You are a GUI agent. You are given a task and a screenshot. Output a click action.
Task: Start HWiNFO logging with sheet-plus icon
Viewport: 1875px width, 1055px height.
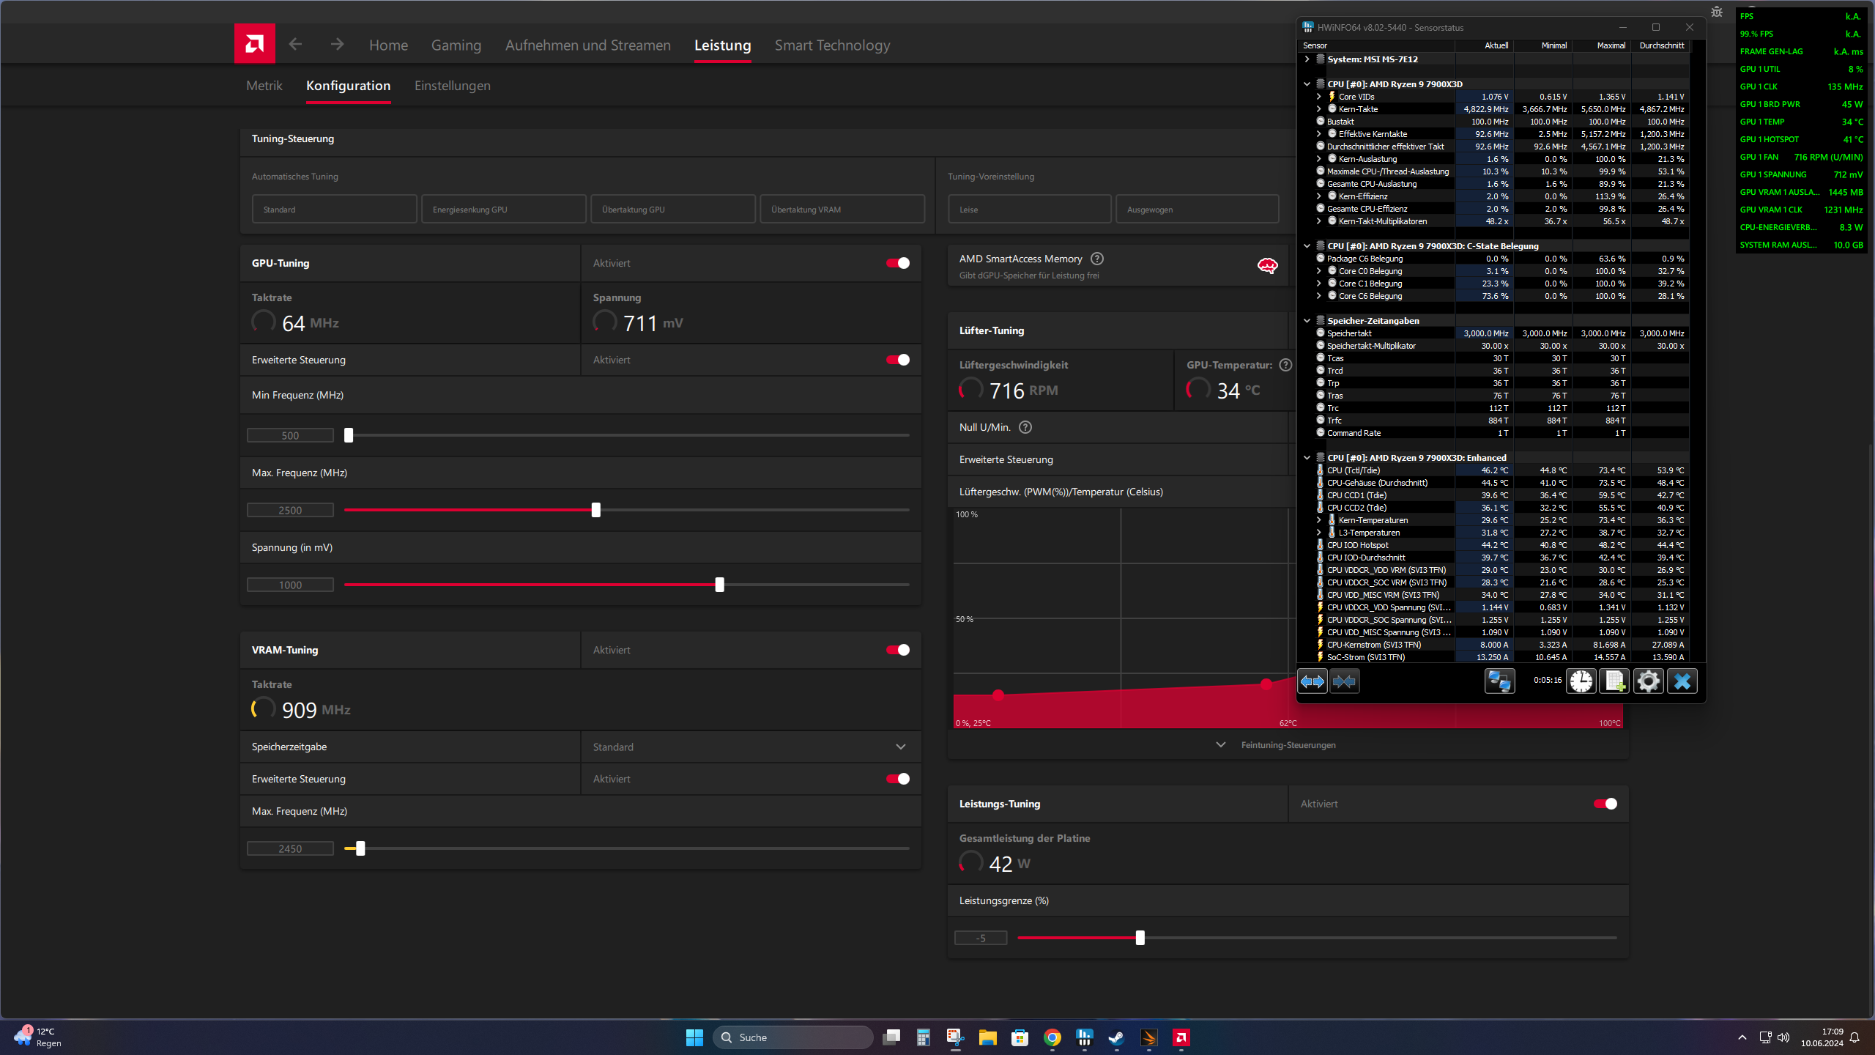pyautogui.click(x=1615, y=681)
